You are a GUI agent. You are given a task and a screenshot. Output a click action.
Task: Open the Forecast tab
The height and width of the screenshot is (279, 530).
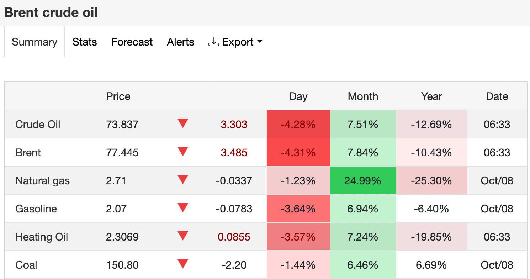(132, 42)
